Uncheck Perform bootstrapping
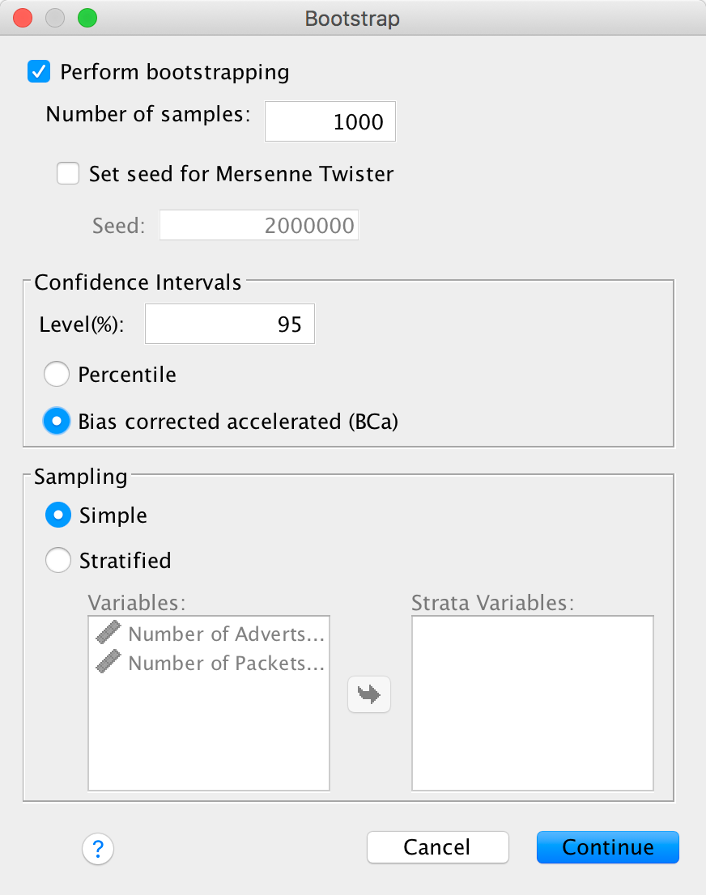 click(39, 72)
